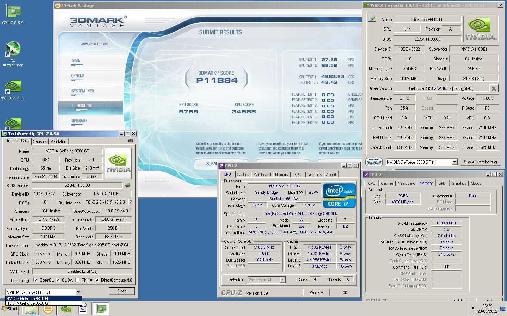
Task: Toggle the OpenCL checkbox in GPU-Z
Action: [x=36, y=280]
